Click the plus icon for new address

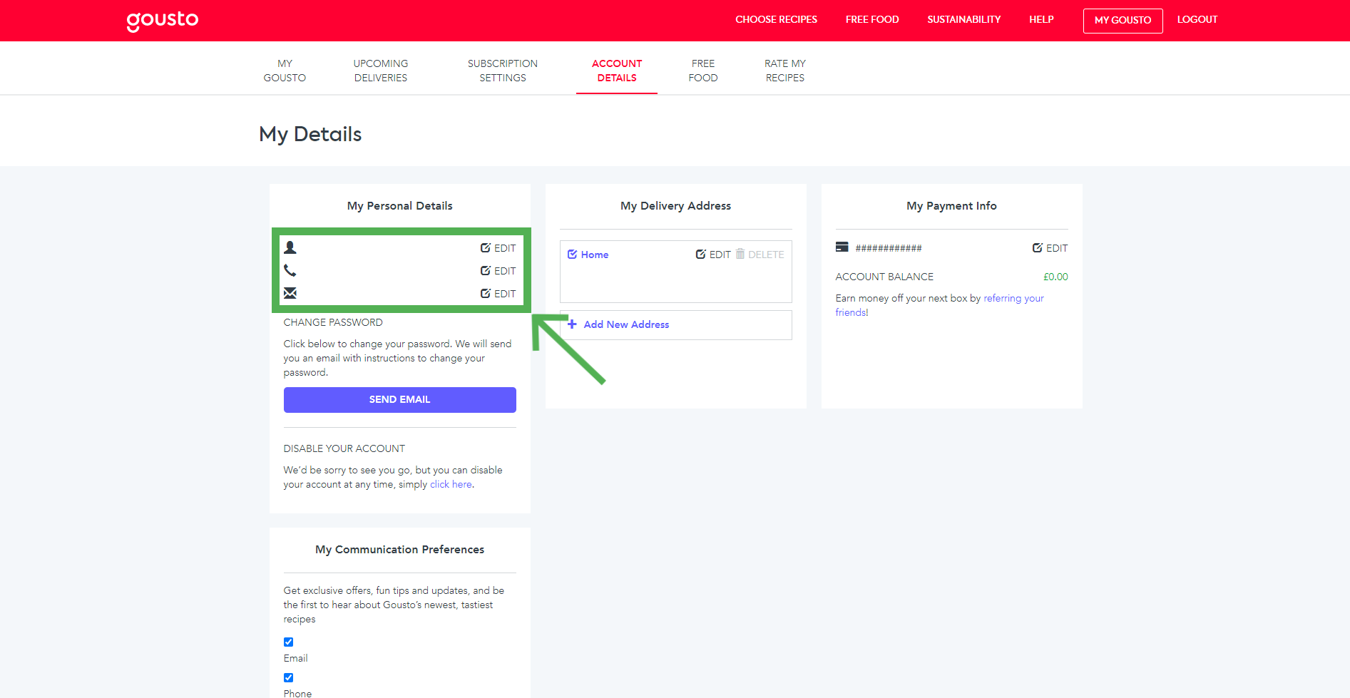[x=572, y=324]
